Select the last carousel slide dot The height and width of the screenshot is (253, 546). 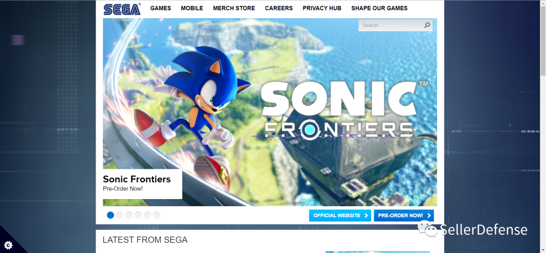[156, 215]
